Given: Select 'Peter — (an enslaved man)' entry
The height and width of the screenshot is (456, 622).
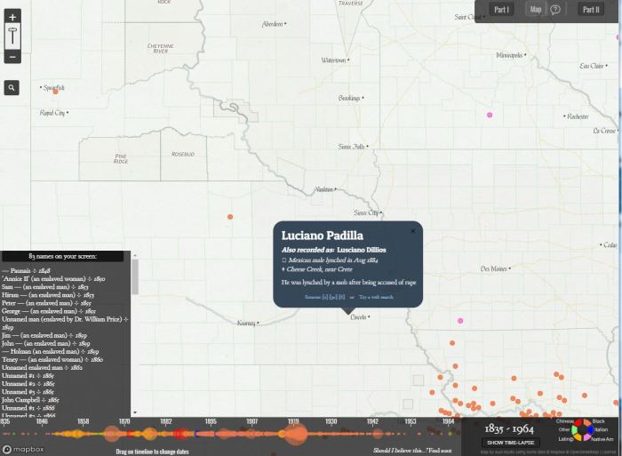Looking at the screenshot, I should coord(46,303).
